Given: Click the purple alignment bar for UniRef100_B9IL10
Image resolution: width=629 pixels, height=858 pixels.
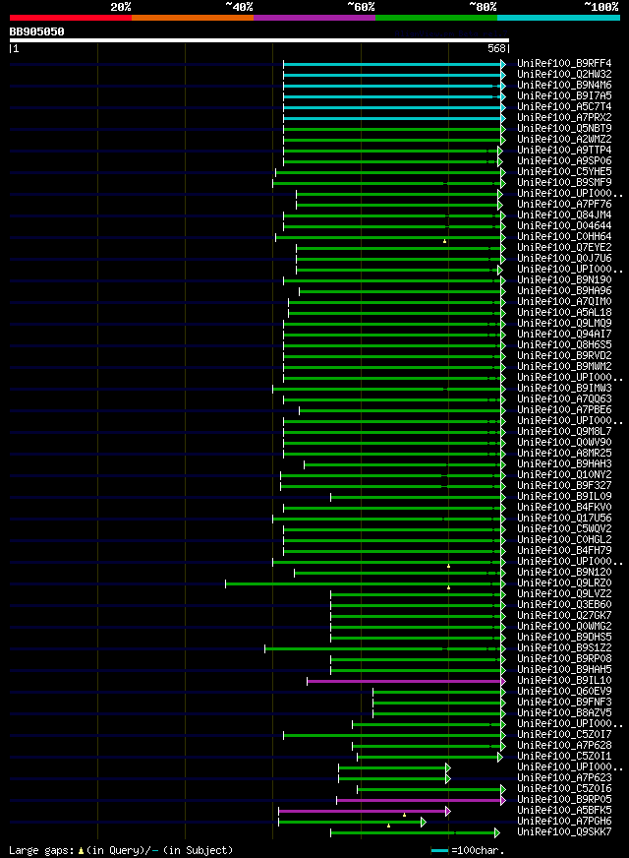Looking at the screenshot, I should [406, 681].
